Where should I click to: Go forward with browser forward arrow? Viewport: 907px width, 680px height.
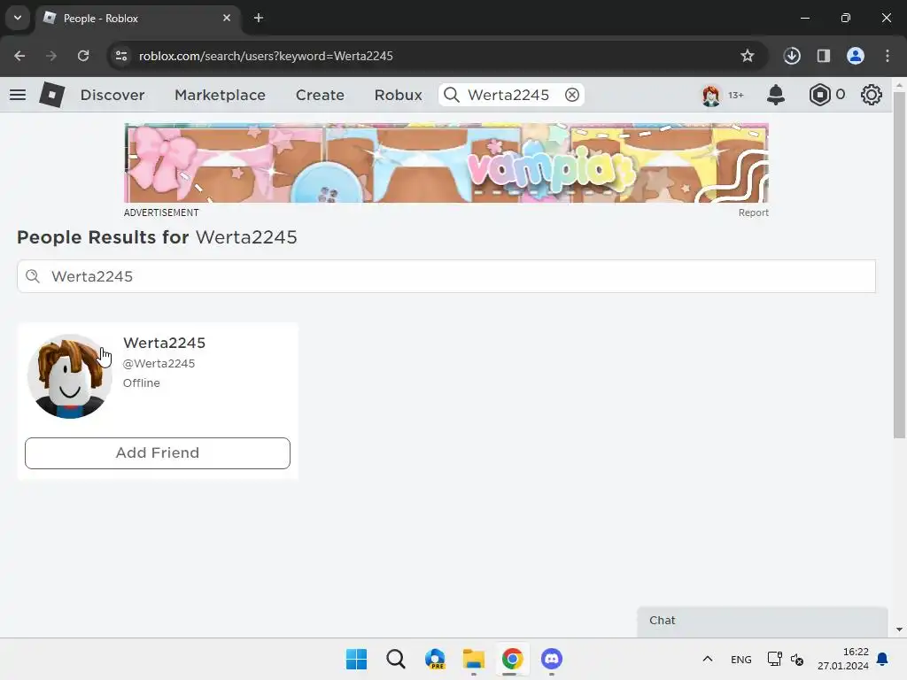(x=51, y=56)
